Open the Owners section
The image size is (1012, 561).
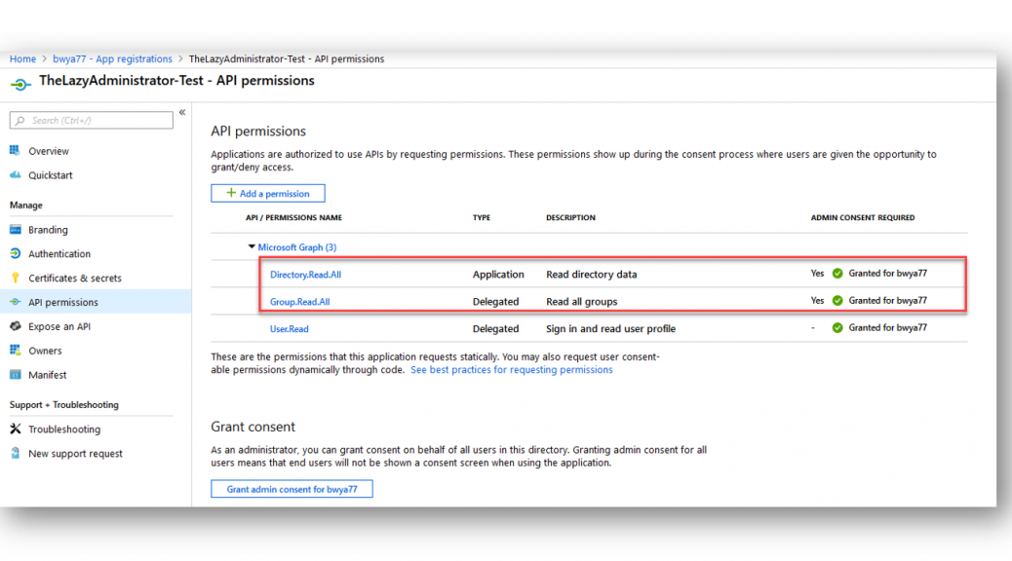pyautogui.click(x=45, y=351)
